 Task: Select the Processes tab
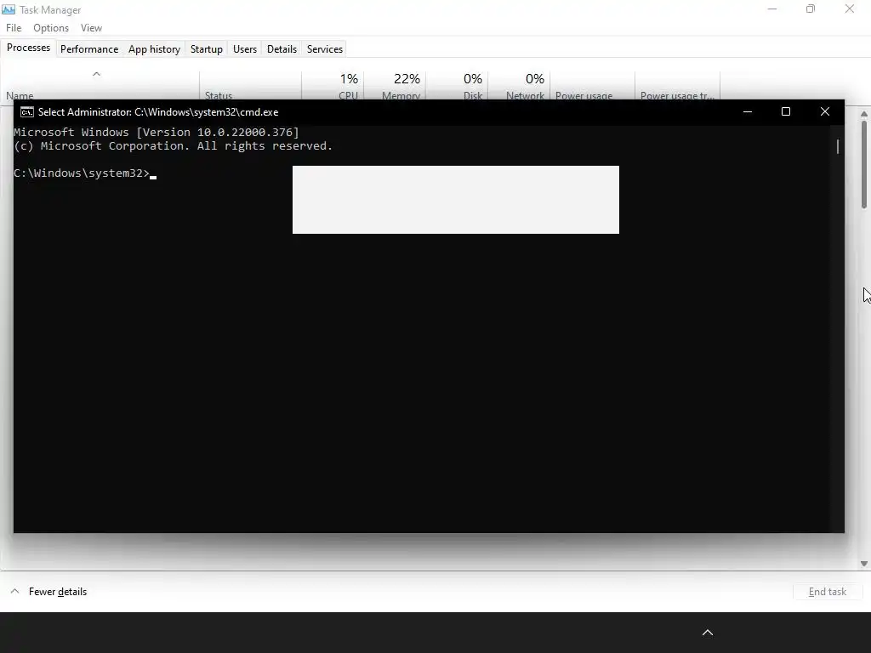point(28,48)
